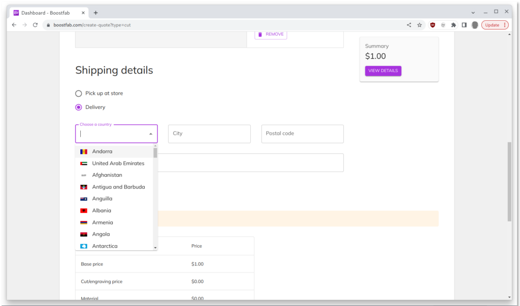The height and width of the screenshot is (306, 520).
Task: Click the Choose a country field
Action: tap(116, 134)
